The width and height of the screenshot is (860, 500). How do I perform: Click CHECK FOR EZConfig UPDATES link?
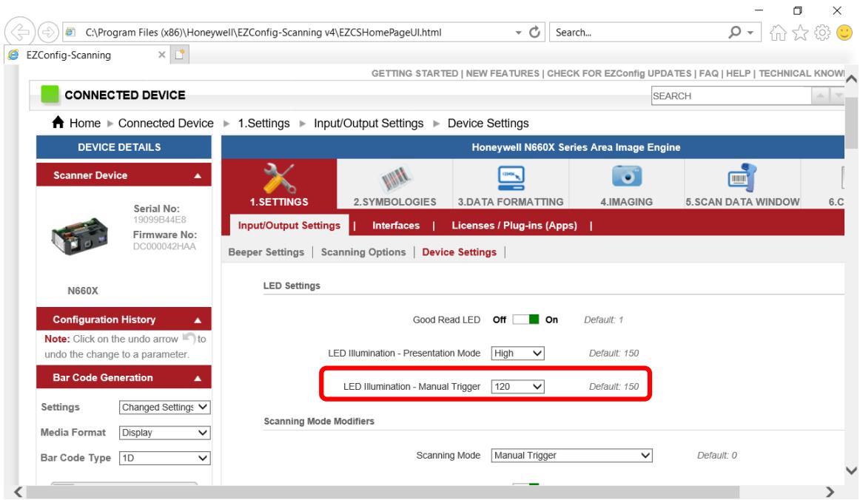click(x=619, y=73)
